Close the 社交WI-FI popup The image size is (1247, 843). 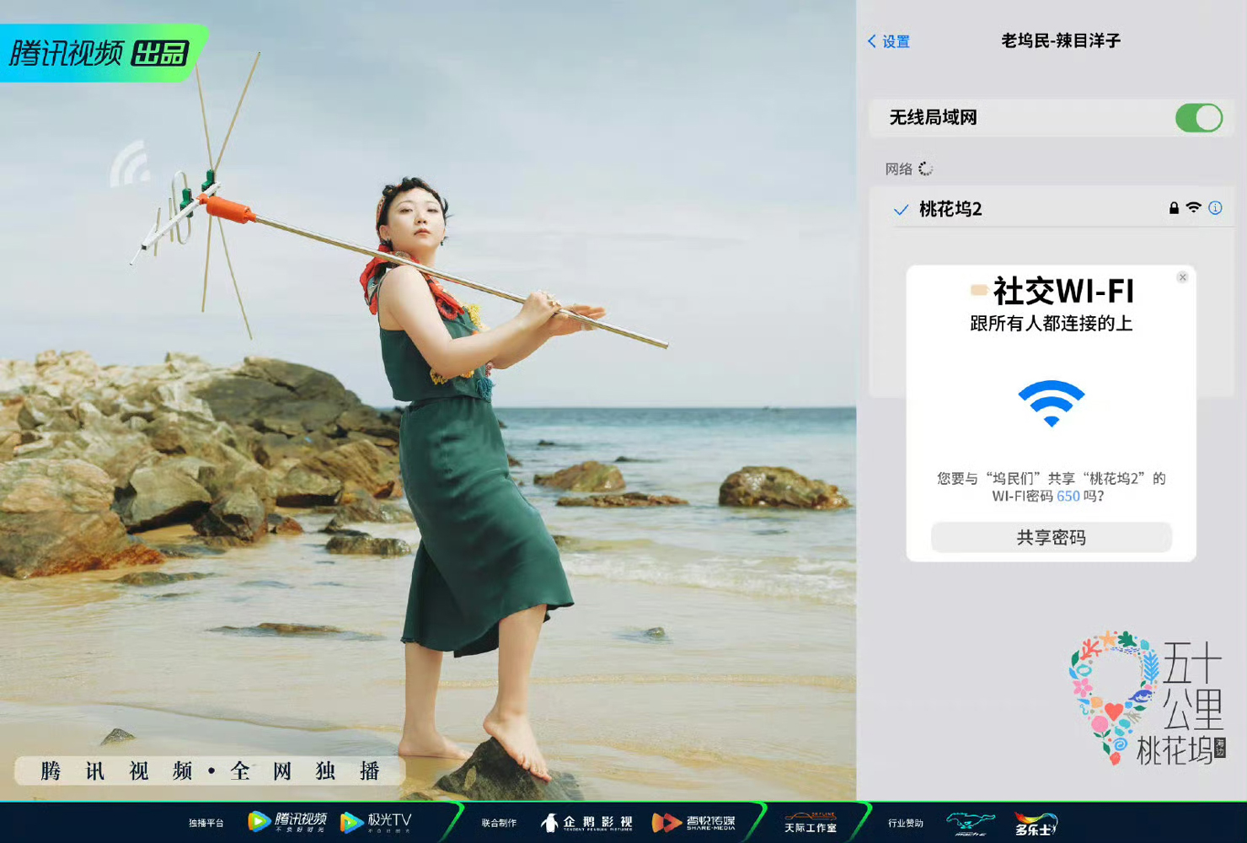click(1182, 277)
